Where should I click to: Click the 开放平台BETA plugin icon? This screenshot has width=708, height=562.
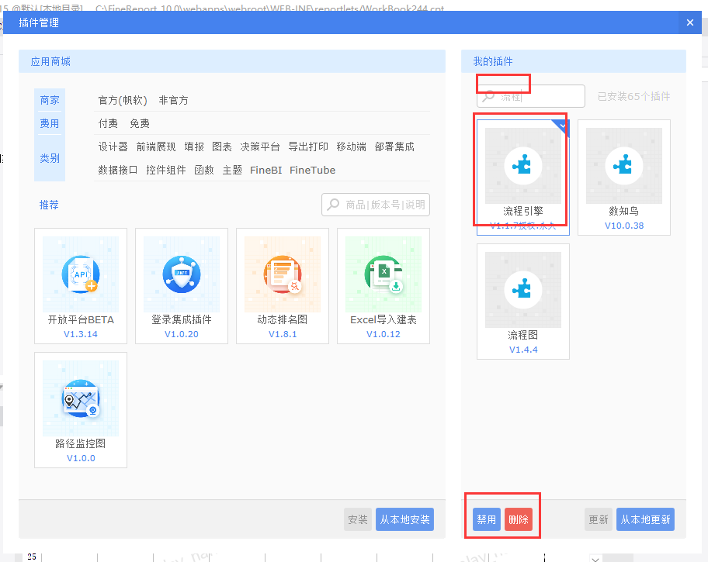click(81, 274)
